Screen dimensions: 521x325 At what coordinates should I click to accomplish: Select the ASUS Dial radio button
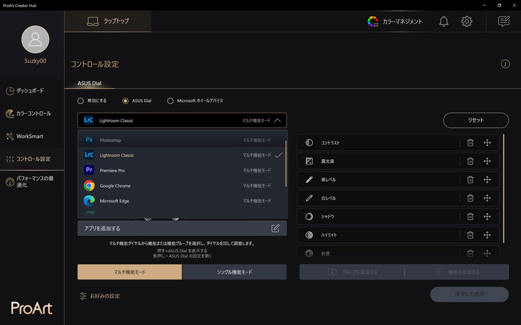point(125,101)
